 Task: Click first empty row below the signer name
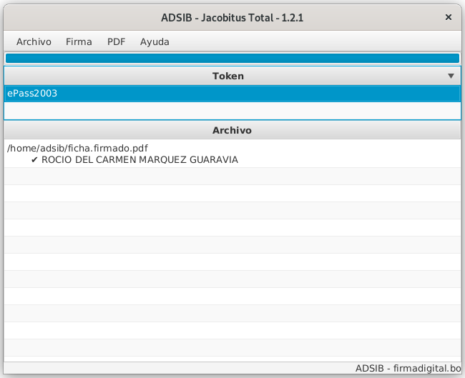tap(232, 176)
